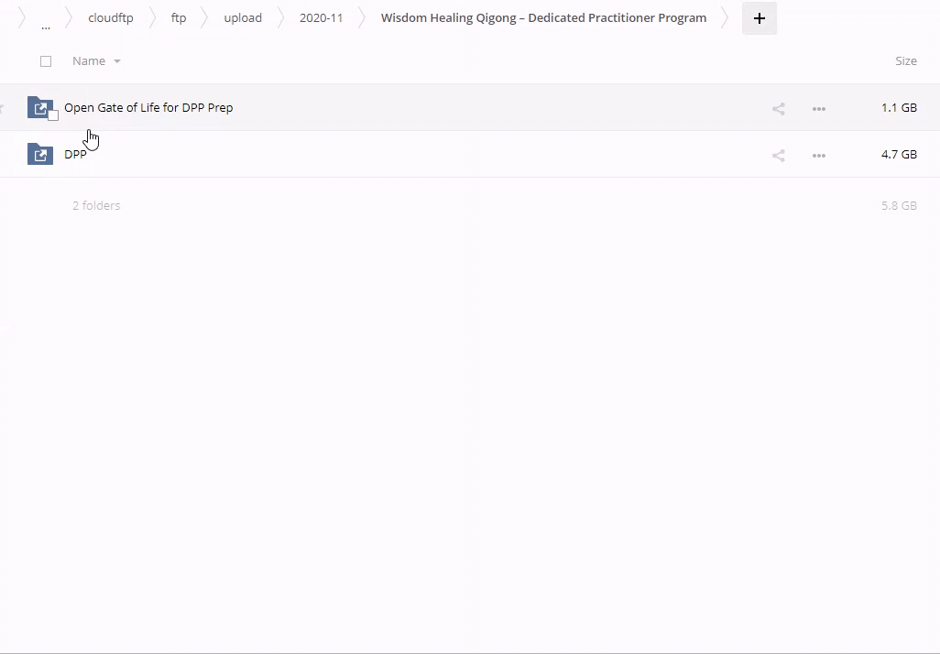940x654 pixels.
Task: Open more actions for Open Gate of Life
Action: point(818,108)
